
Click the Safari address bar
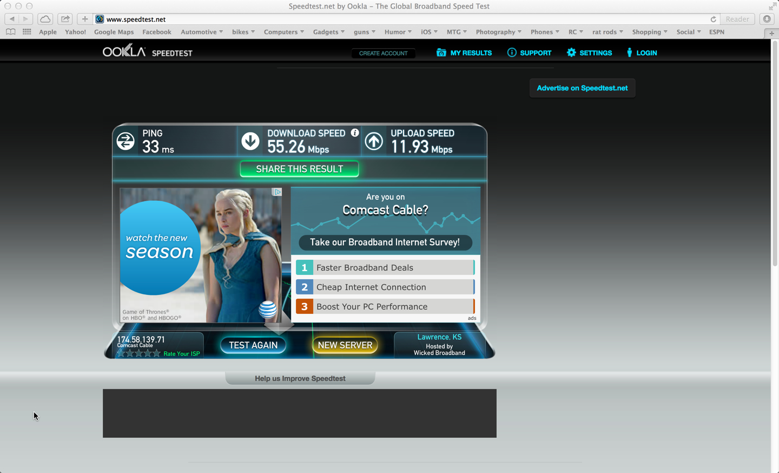[406, 19]
